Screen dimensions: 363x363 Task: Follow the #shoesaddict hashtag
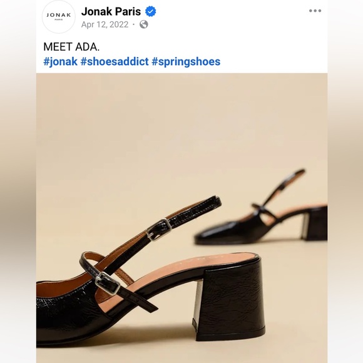(115, 61)
